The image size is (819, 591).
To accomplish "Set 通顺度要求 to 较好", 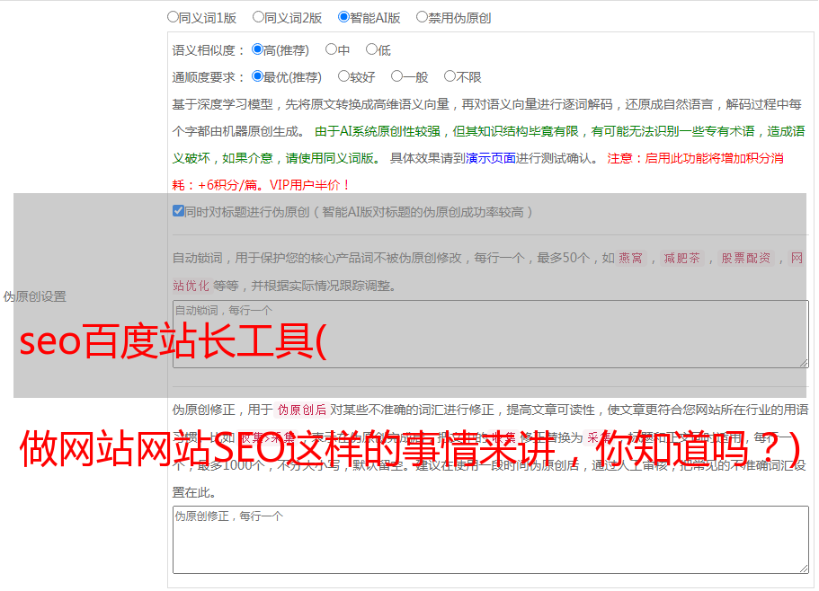I will (x=343, y=76).
